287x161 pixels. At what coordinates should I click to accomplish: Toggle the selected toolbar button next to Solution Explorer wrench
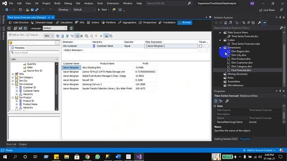point(264,23)
